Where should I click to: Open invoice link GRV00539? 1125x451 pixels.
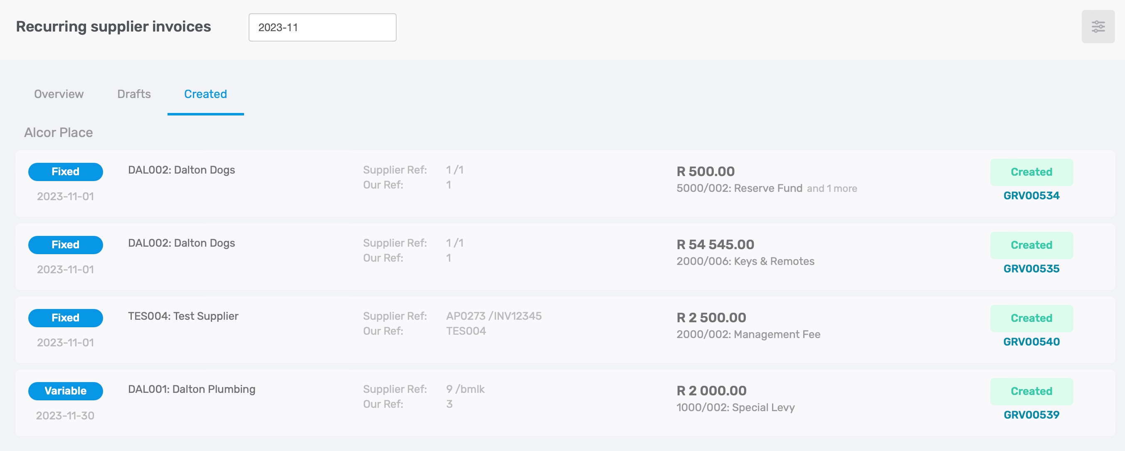click(1031, 415)
